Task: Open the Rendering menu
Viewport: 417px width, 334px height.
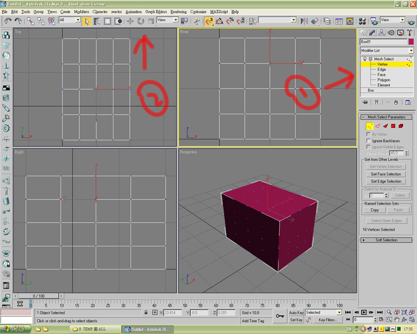Action: (178, 11)
